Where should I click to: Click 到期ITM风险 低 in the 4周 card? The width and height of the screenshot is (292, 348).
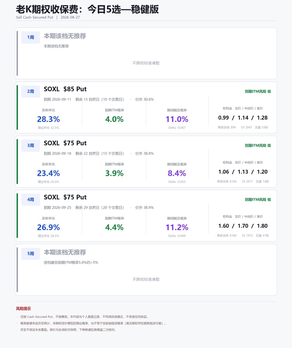coord(258,200)
